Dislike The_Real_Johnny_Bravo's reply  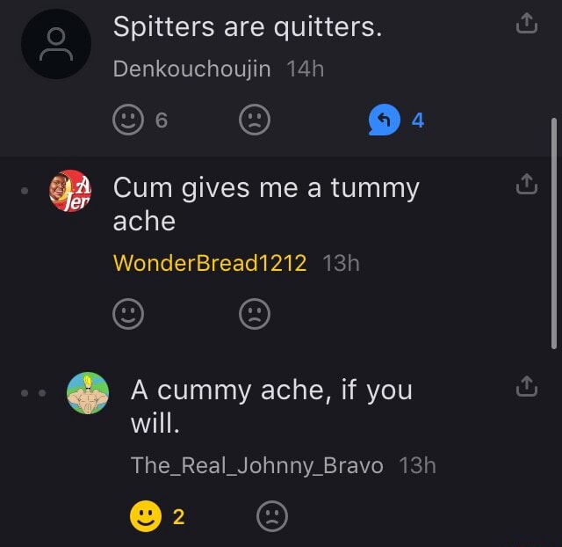(x=272, y=517)
